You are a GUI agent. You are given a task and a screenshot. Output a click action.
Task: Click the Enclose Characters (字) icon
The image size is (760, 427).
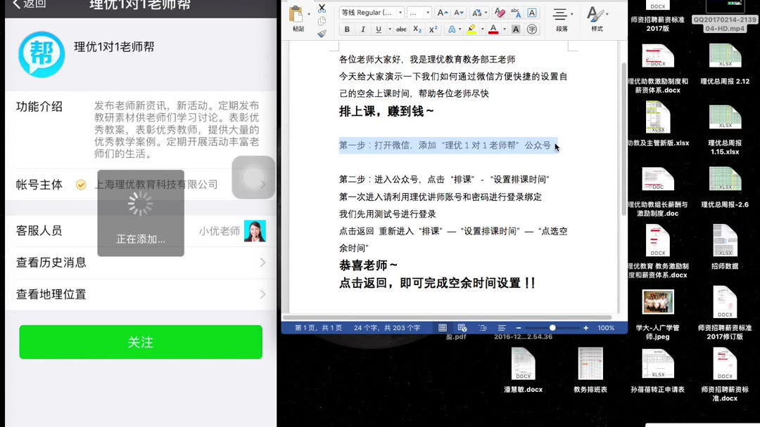pos(532,29)
